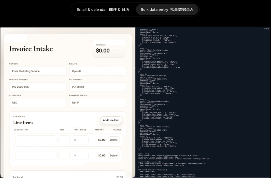Click the DESCRIPTION column header

21,130
